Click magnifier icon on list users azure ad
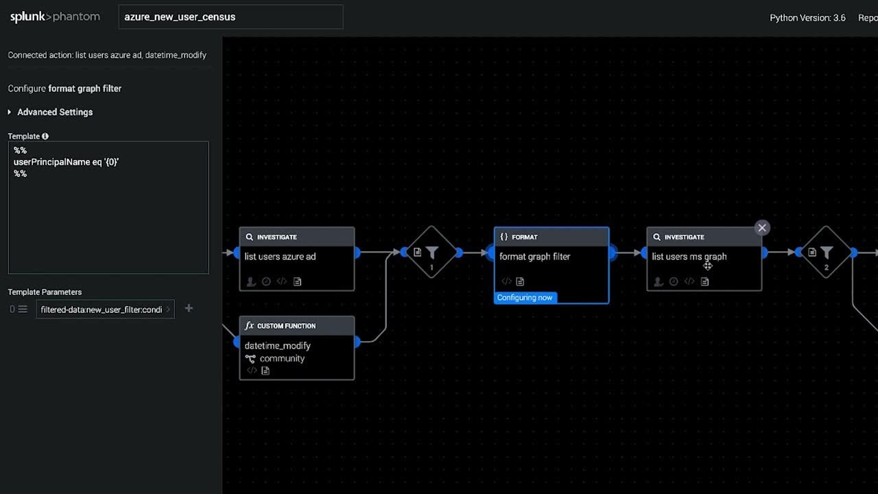 pos(250,237)
